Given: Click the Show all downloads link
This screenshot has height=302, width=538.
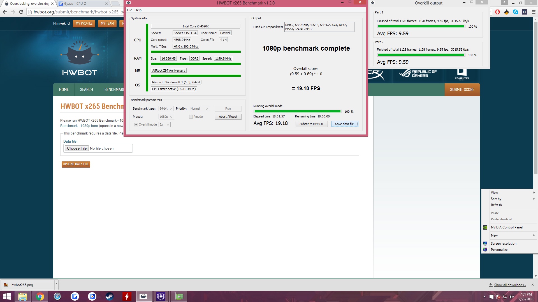Looking at the screenshot, I should pos(510,285).
